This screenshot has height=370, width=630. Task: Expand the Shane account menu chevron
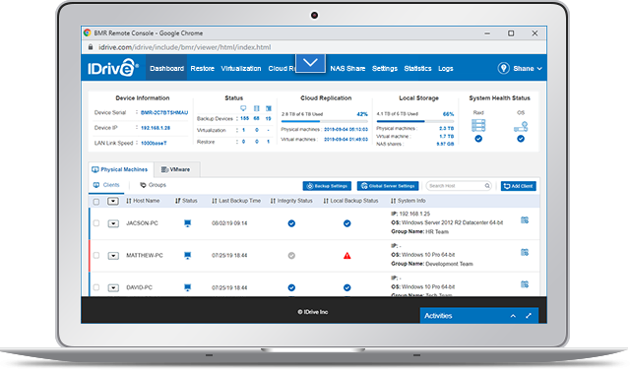539,69
